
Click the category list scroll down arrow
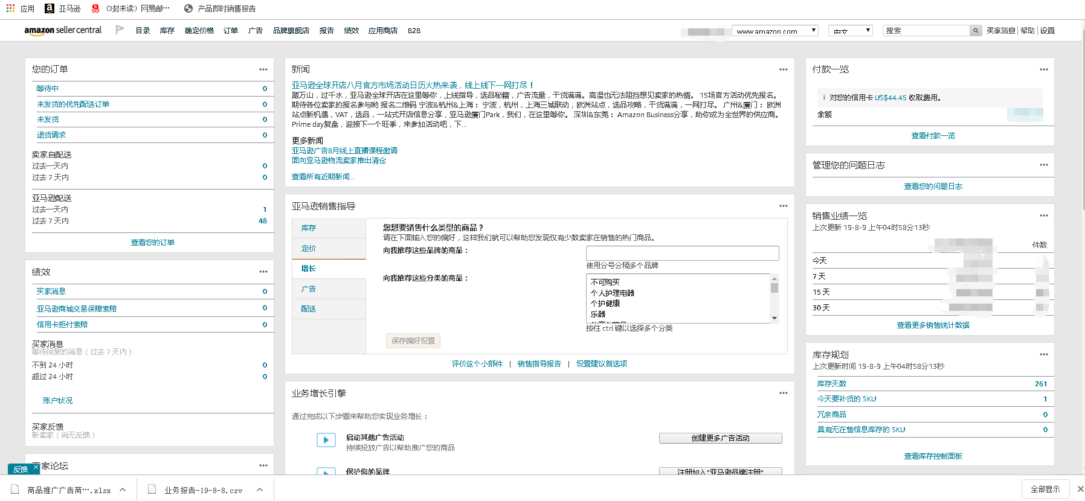pos(774,318)
